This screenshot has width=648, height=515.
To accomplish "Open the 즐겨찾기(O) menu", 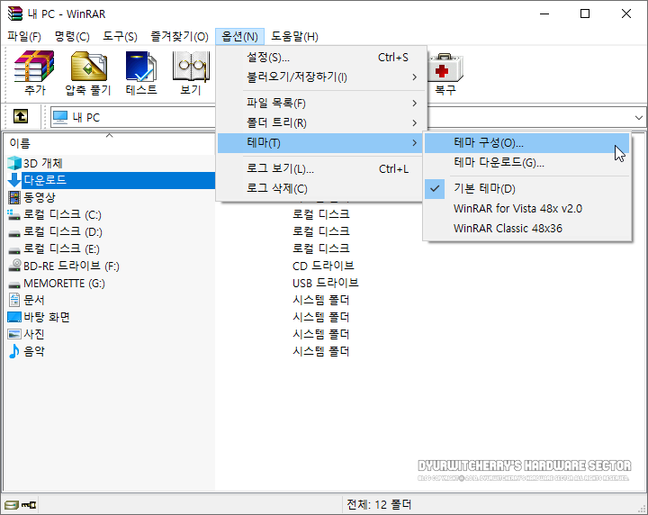I will (x=179, y=36).
